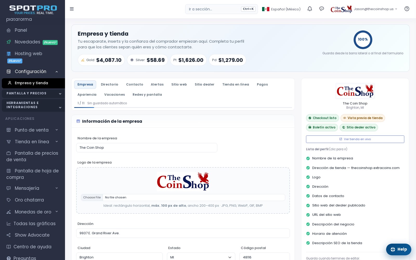Click the 100% profile completion ring
The width and height of the screenshot is (416, 260).
363,40
